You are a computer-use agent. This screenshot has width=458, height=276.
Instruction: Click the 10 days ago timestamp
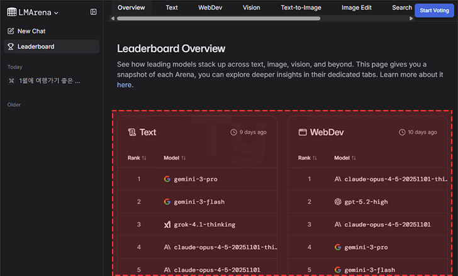pyautogui.click(x=422, y=132)
